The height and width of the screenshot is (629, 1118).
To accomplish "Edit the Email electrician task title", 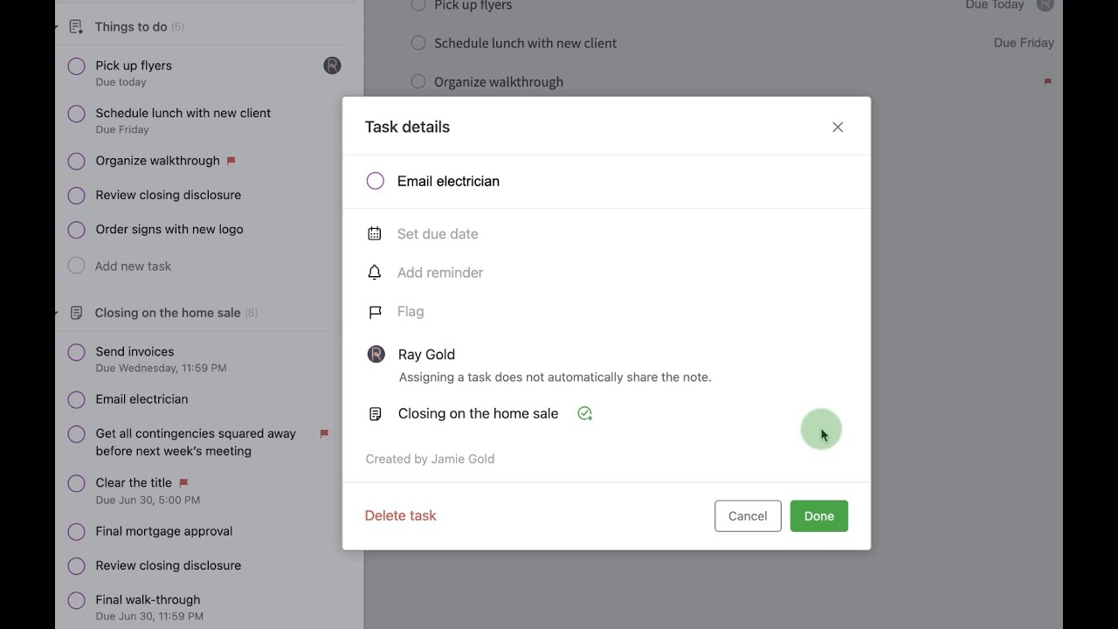I will click(x=448, y=181).
